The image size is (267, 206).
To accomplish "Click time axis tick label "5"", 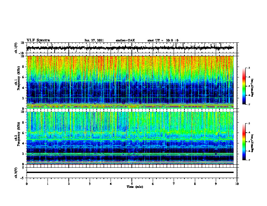I will [x=132, y=184].
